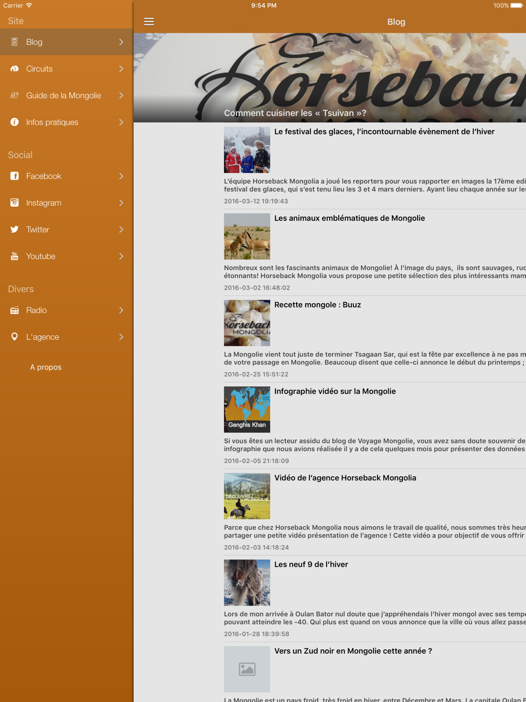Click the placeholder image thumbnail for Zud noir

click(247, 669)
